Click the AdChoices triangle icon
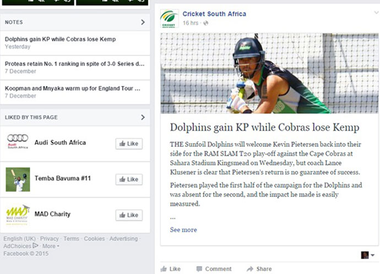This screenshot has width=380, height=274. [x=35, y=246]
